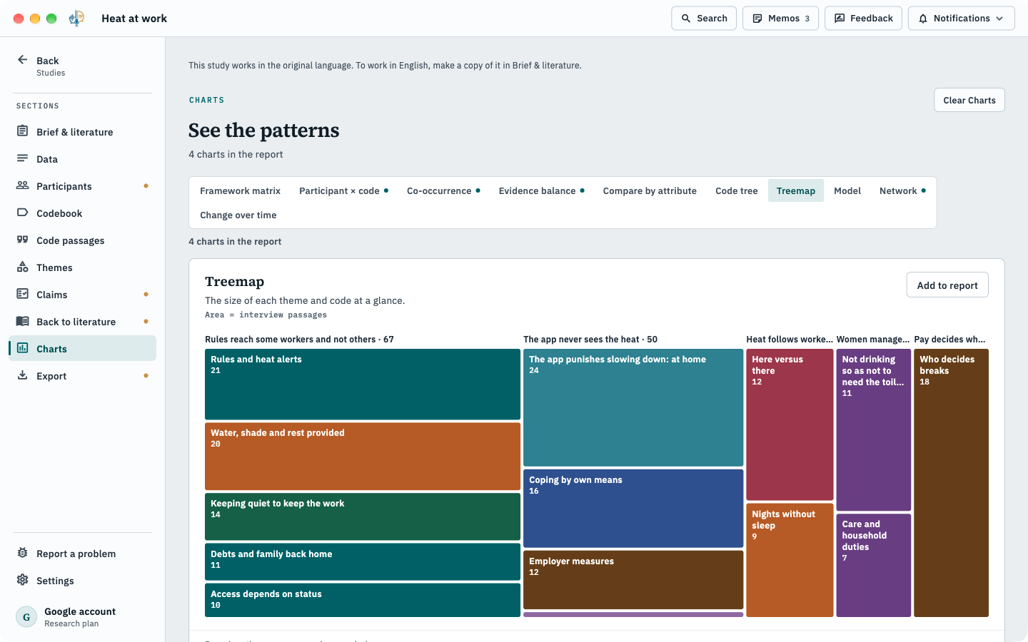
Task: Click the Codebook tag icon
Action: coord(23,213)
